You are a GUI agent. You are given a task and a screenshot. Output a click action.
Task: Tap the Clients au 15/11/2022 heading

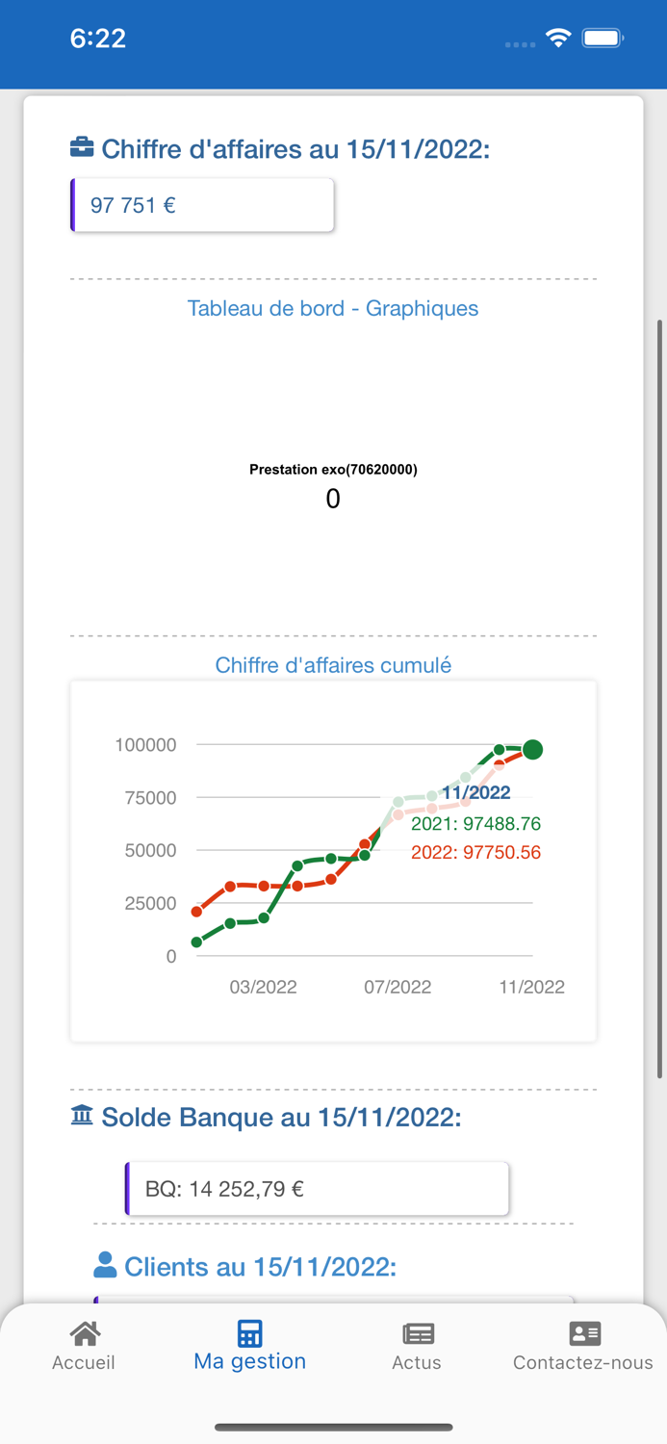[260, 1267]
